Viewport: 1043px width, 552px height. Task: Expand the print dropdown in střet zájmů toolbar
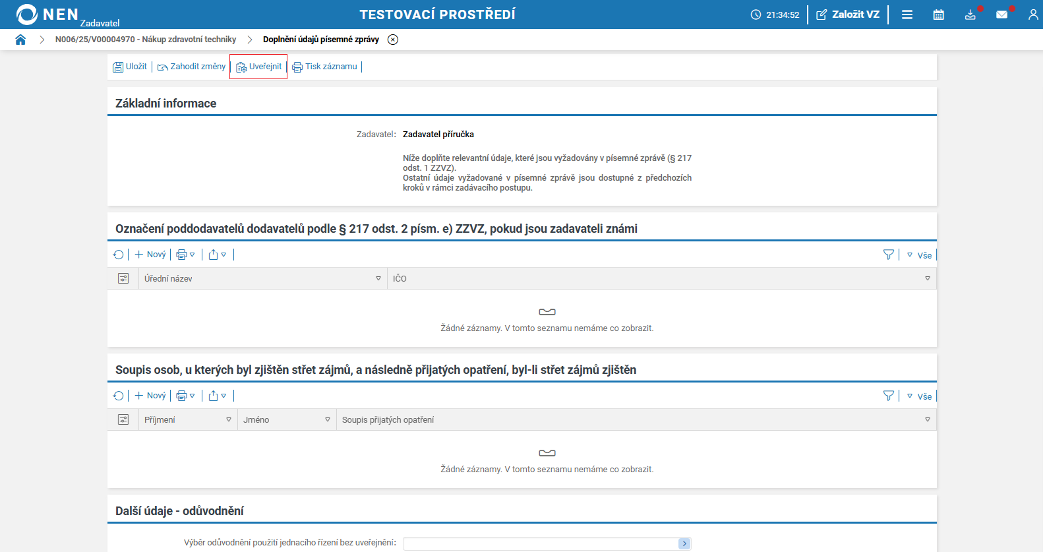point(186,396)
